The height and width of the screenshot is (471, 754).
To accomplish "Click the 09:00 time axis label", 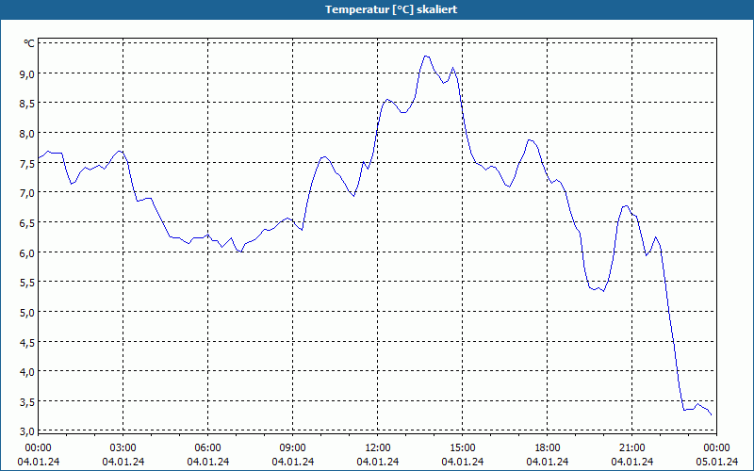I will [293, 448].
